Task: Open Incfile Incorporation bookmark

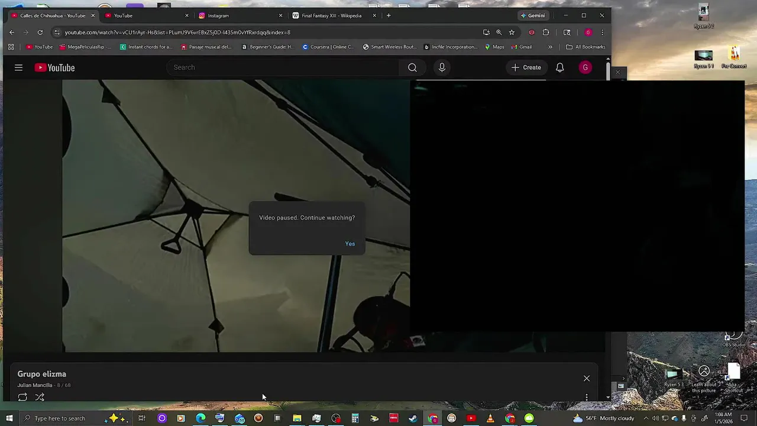Action: (x=451, y=47)
